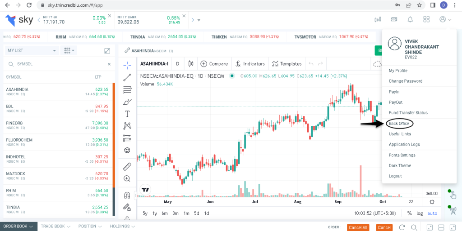
Task: Remove the NIFTY BANK index tile
Action: point(184,15)
